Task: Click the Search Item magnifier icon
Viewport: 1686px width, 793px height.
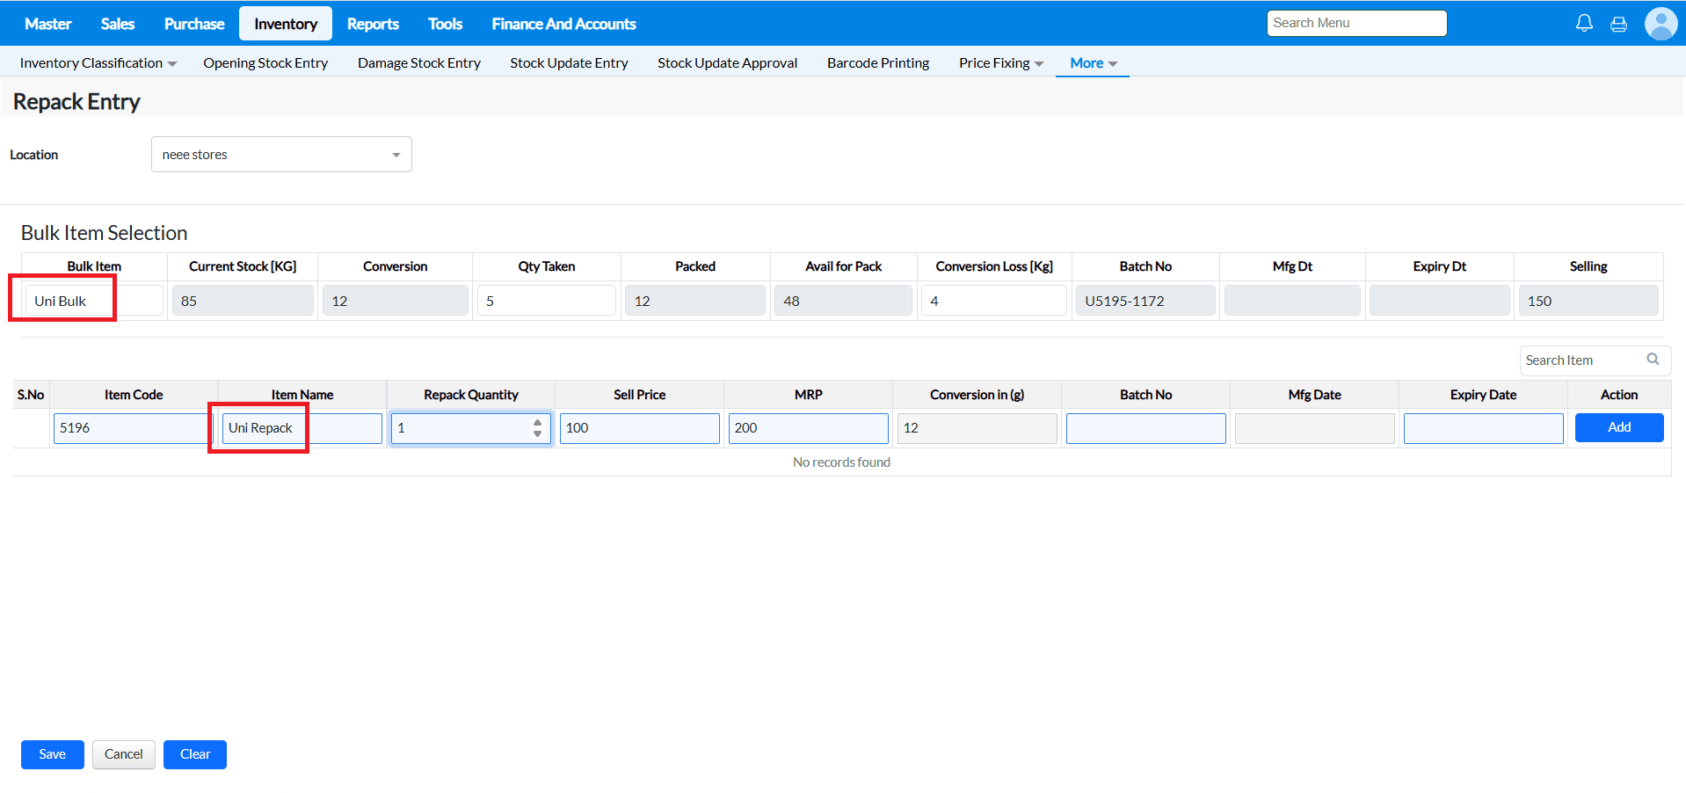Action: 1653,360
